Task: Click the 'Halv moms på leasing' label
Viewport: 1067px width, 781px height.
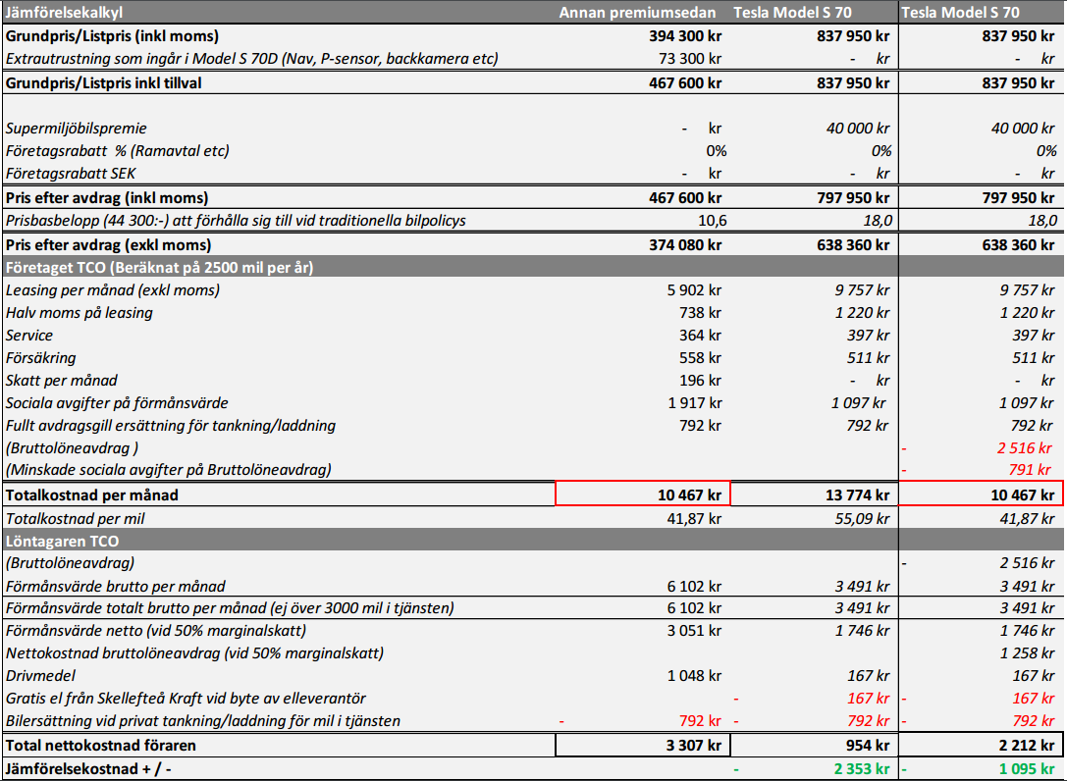Action: [x=79, y=312]
